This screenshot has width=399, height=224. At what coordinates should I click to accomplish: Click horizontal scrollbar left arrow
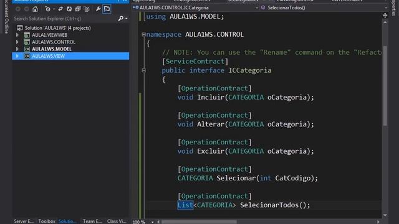[158, 222]
